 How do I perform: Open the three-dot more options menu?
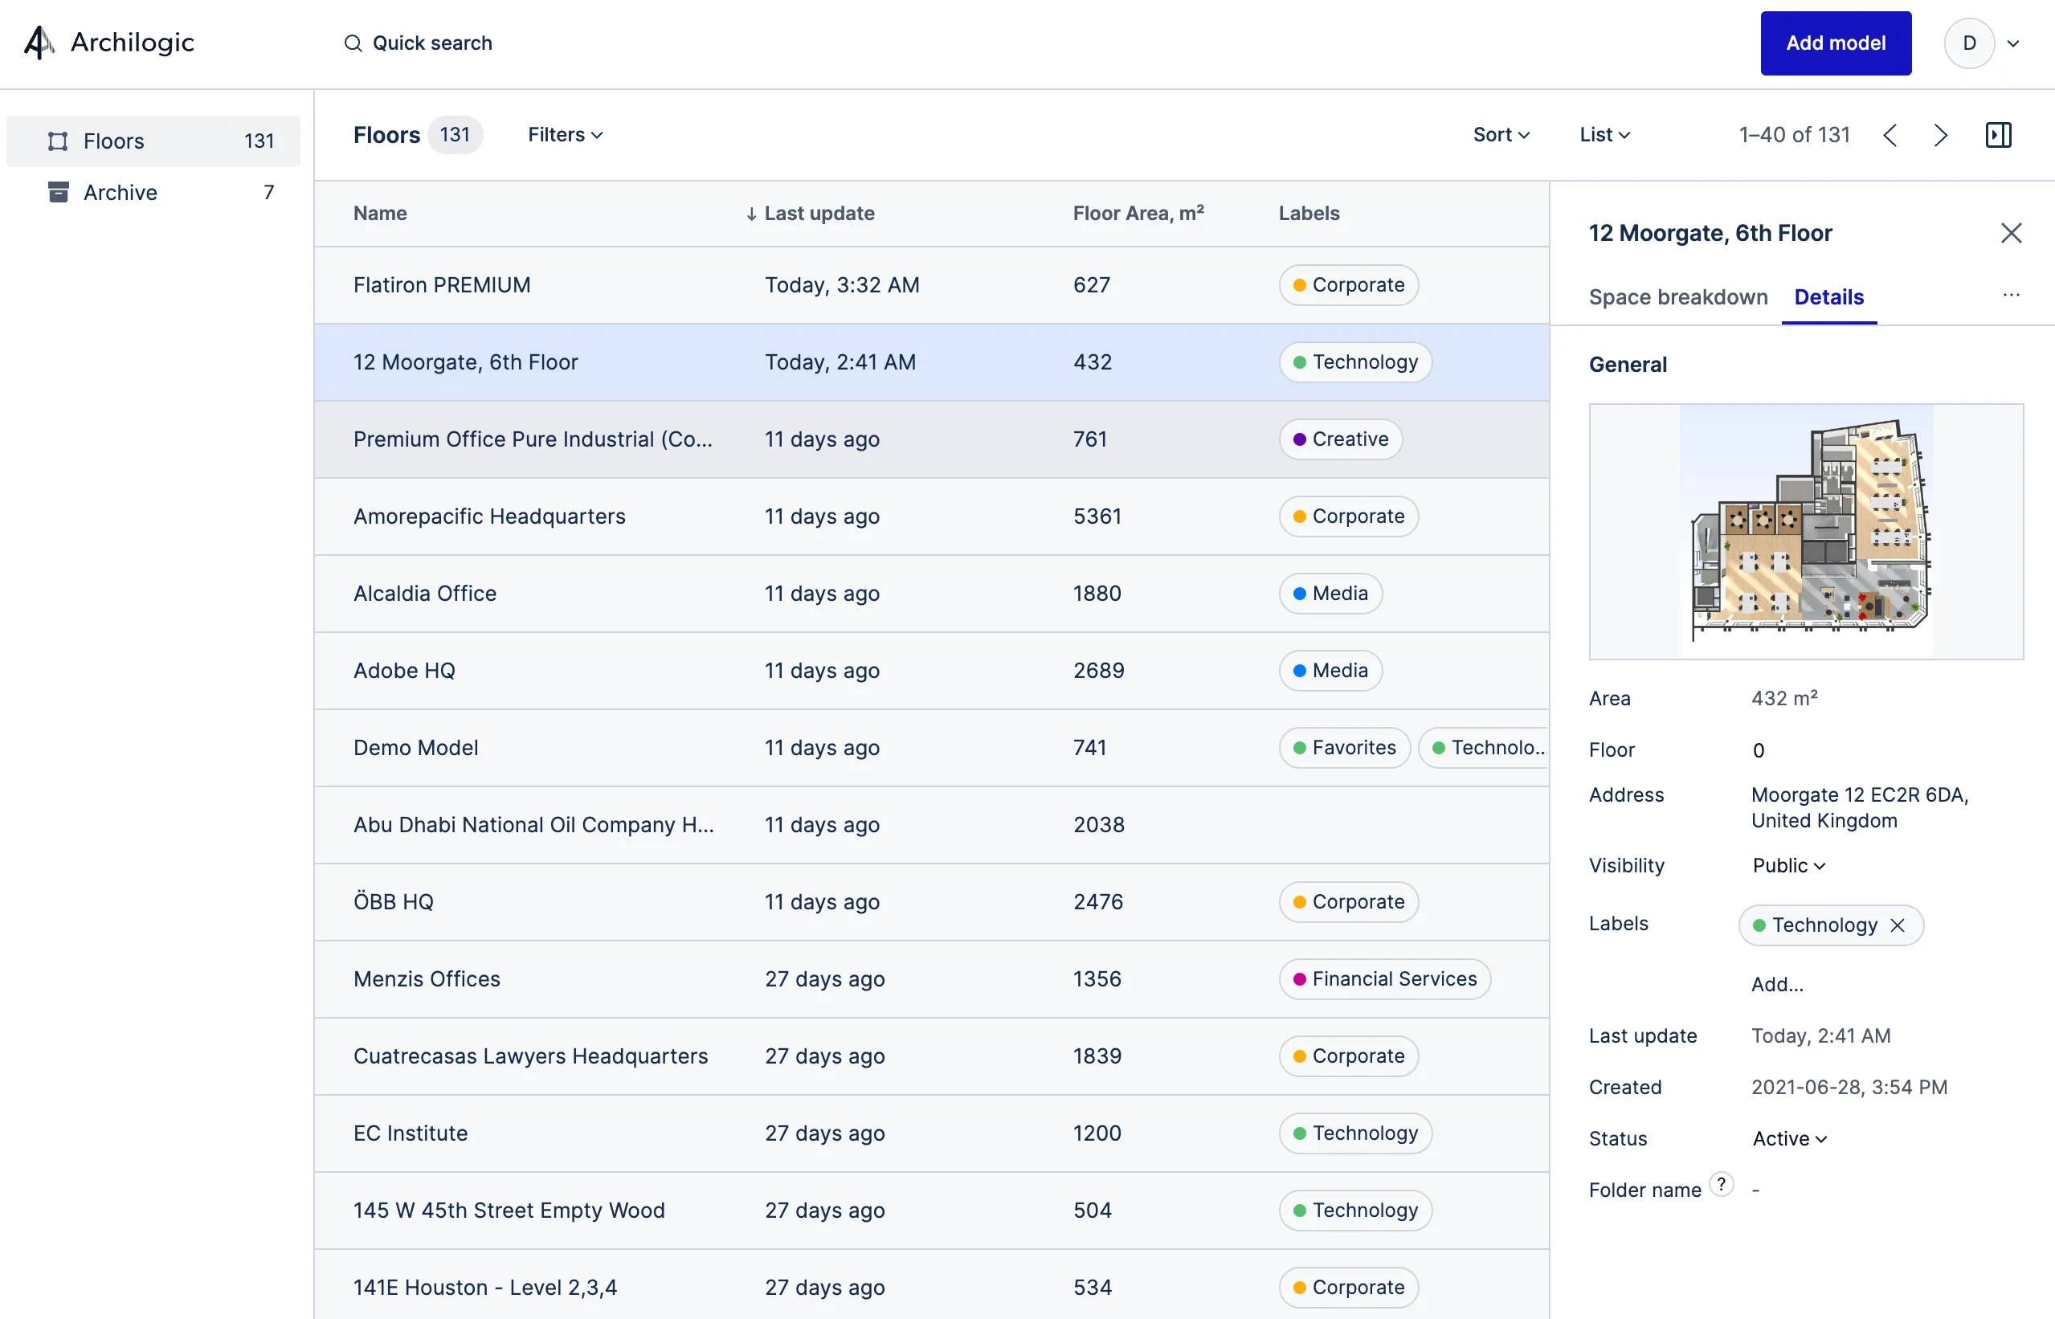pyautogui.click(x=2011, y=296)
